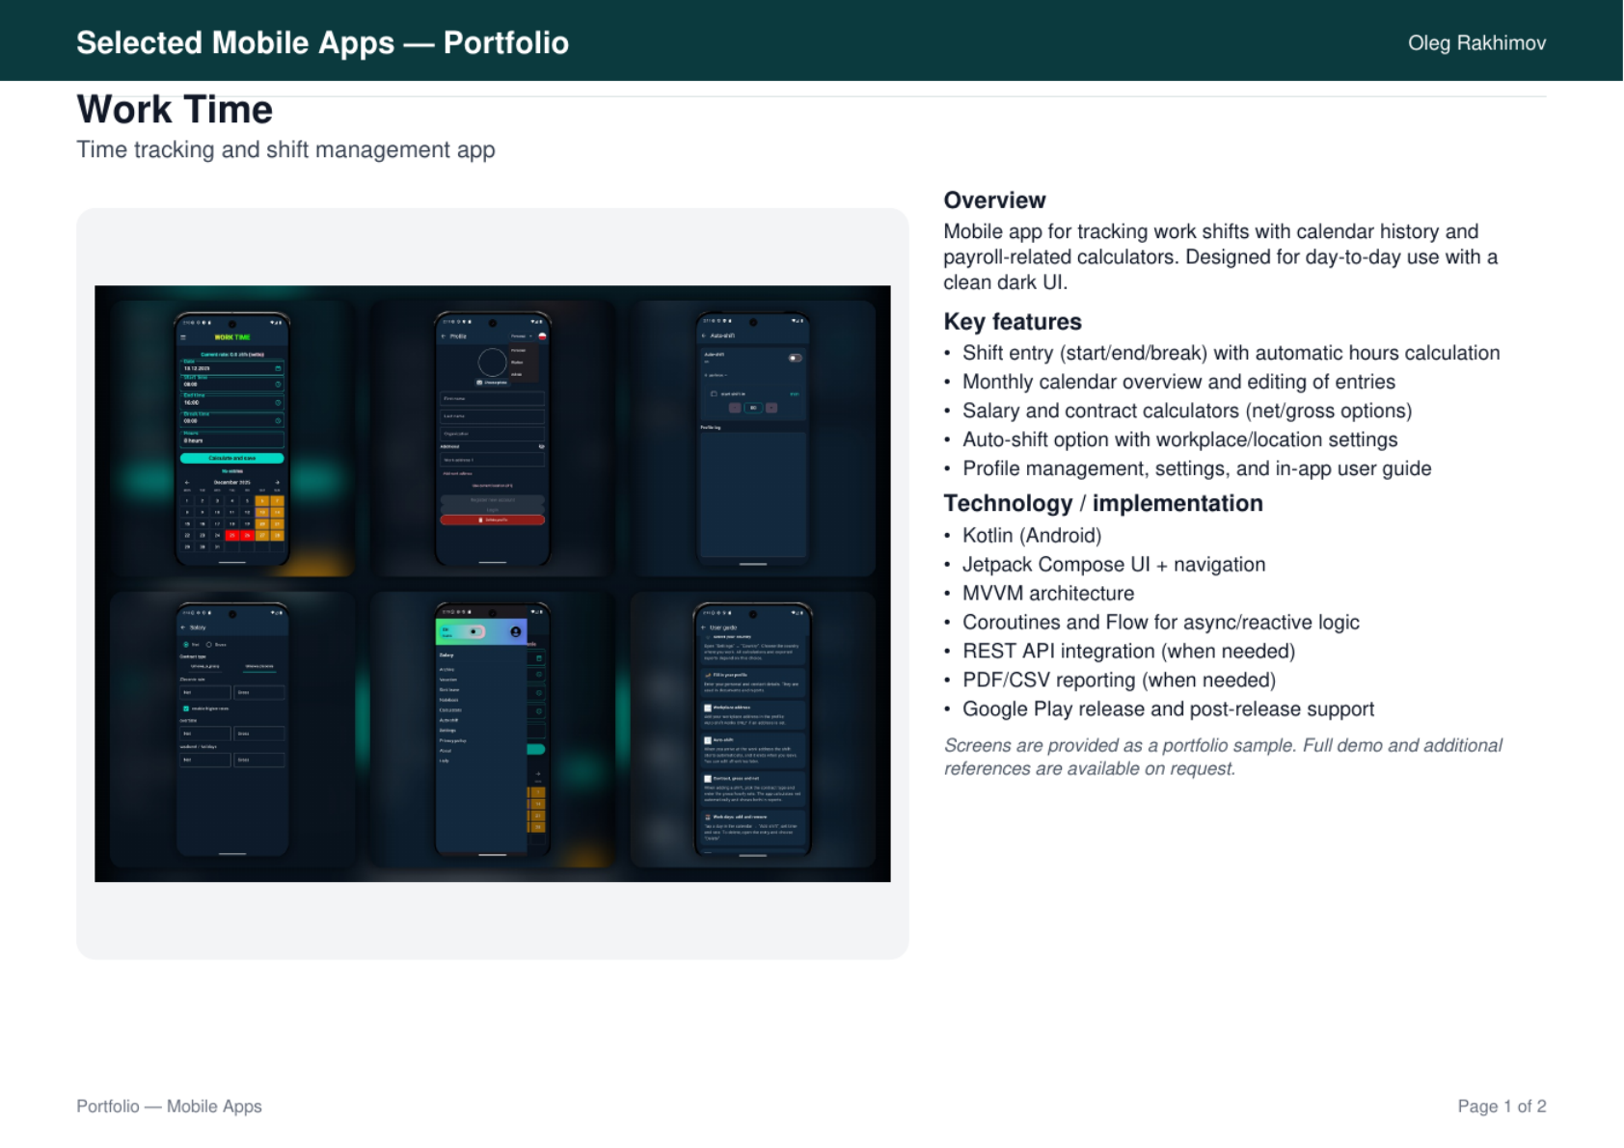Select day 25 on the calendar grid
This screenshot has width=1624, height=1148.
pos(232,534)
